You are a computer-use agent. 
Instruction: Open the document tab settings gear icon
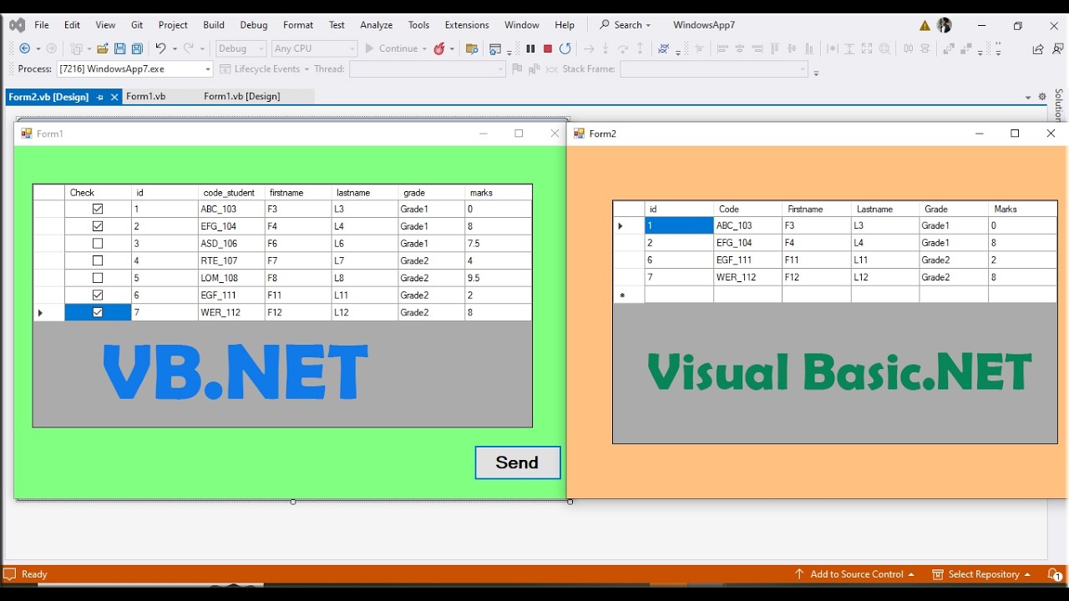coord(1042,97)
